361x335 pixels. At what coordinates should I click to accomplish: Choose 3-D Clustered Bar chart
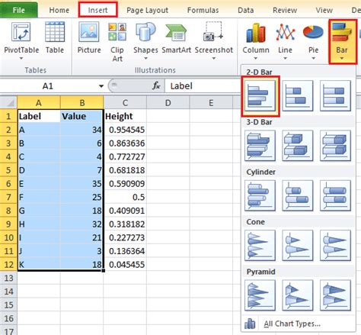260,146
